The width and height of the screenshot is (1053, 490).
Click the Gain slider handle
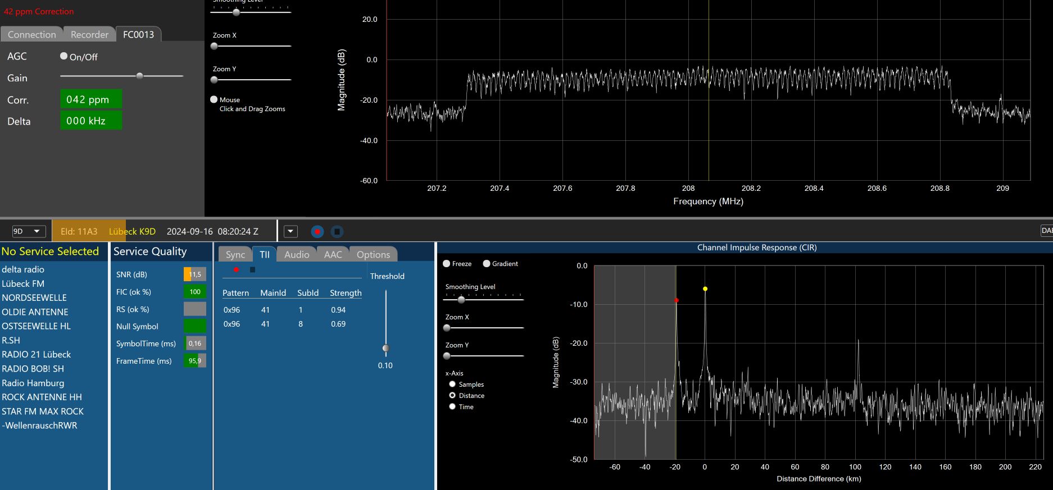(139, 76)
